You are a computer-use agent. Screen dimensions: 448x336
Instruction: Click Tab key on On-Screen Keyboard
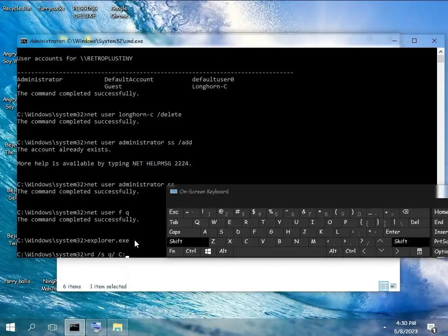point(178,222)
